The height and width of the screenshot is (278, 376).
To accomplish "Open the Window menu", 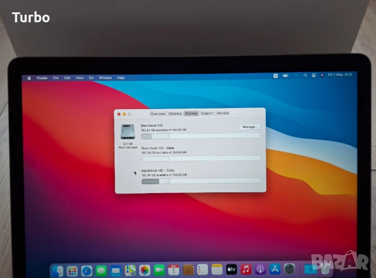I will pyautogui.click(x=105, y=78).
